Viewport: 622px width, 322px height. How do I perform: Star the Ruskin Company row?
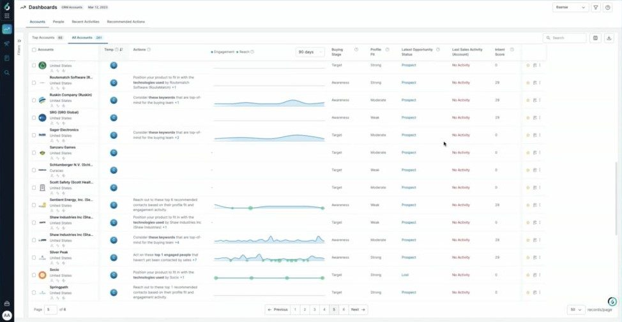point(528,100)
